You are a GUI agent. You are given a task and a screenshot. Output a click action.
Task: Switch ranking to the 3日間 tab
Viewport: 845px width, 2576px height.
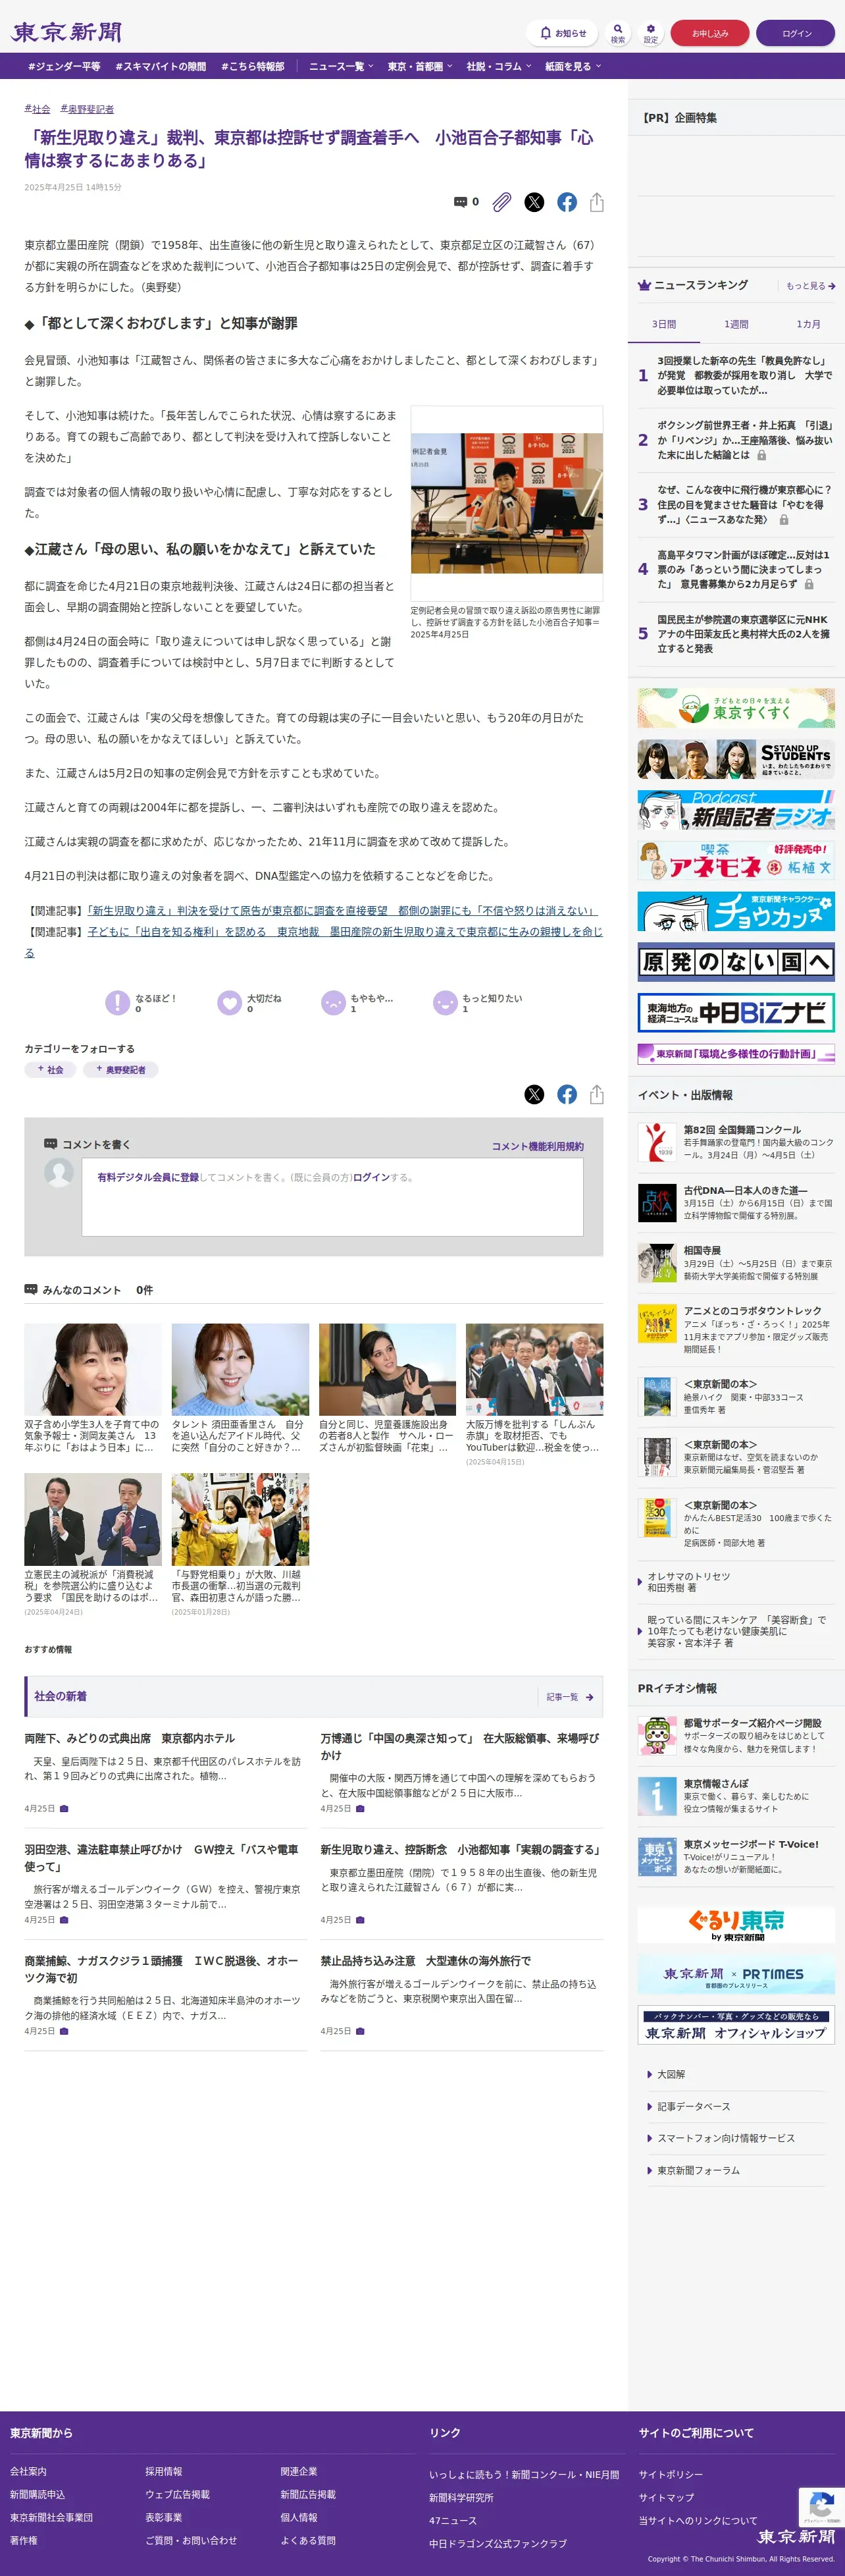pyautogui.click(x=664, y=324)
